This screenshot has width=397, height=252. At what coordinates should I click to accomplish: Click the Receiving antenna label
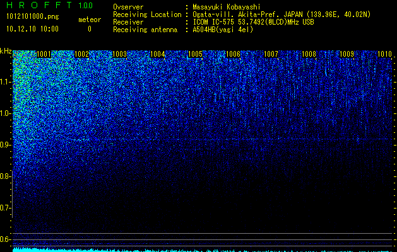[145, 30]
